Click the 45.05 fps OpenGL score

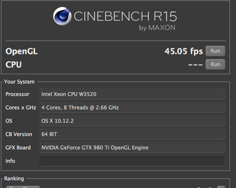pyautogui.click(x=184, y=51)
